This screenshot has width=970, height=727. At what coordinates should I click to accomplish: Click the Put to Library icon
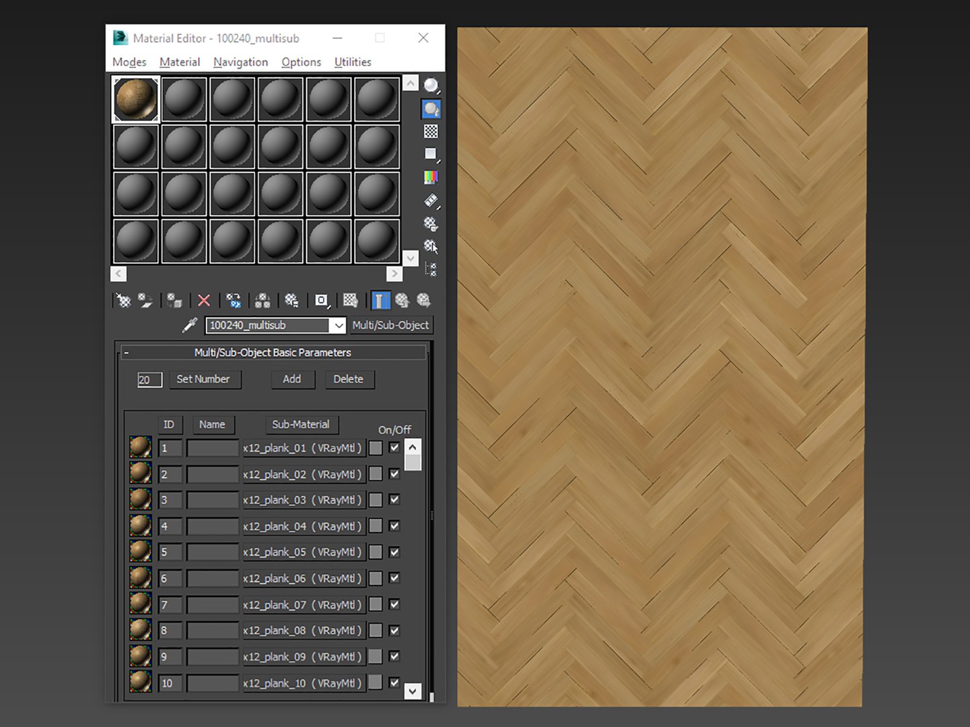(x=291, y=300)
